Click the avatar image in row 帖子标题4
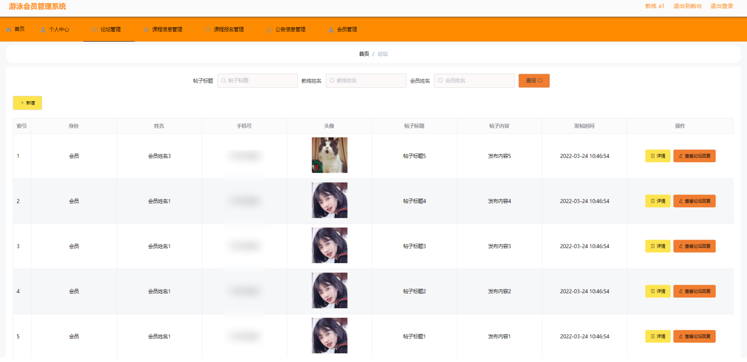Screen dimensions: 747x362 329,201
